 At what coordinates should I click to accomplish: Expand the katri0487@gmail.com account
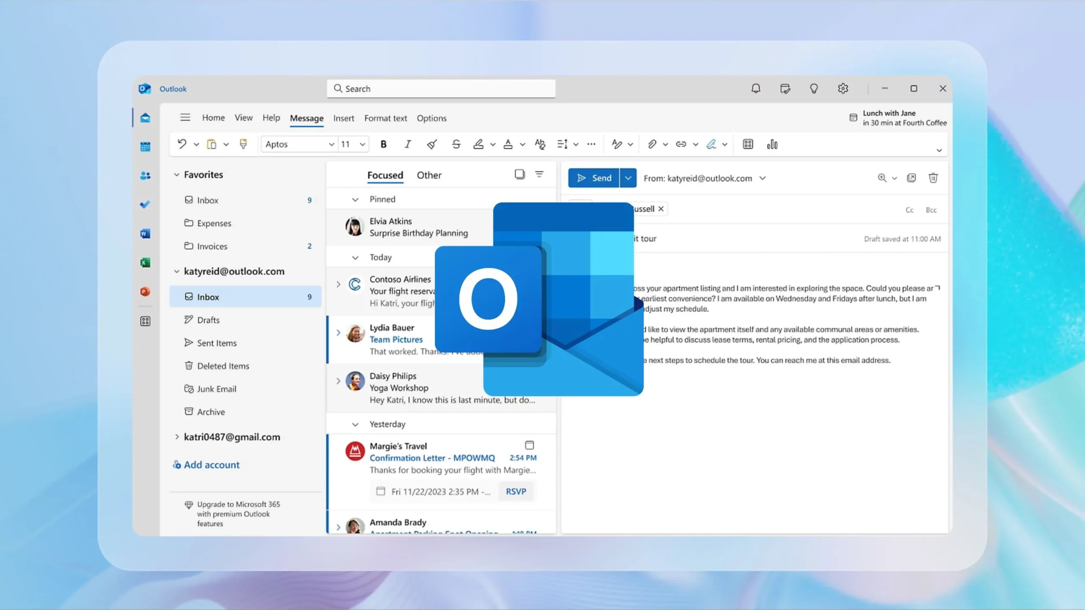click(177, 437)
